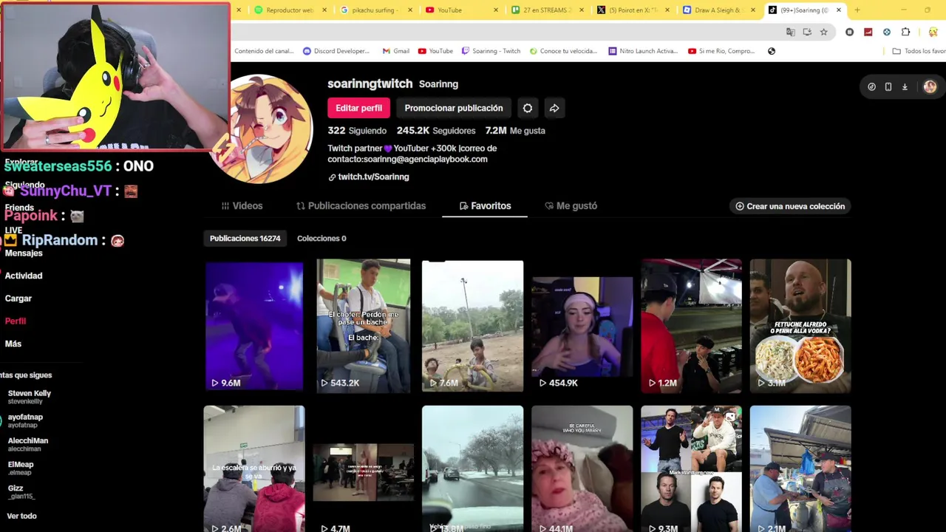Close the Soarinng TikTok tab
The height and width of the screenshot is (532, 946).
coord(839,10)
